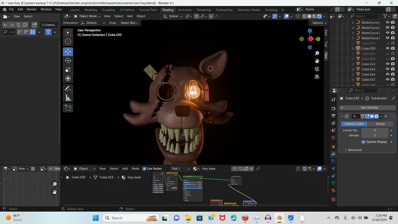Hide Cube.030 in the outliner
398x224 pixels.
click(x=387, y=48)
